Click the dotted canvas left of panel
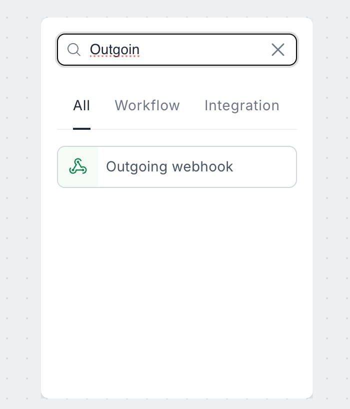Image resolution: width=350 pixels, height=409 pixels. [x=20, y=200]
